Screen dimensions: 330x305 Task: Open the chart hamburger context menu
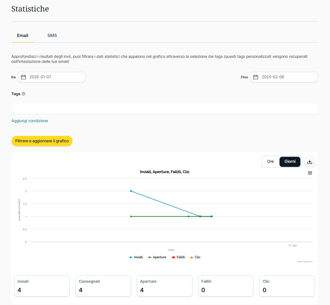tap(310, 173)
